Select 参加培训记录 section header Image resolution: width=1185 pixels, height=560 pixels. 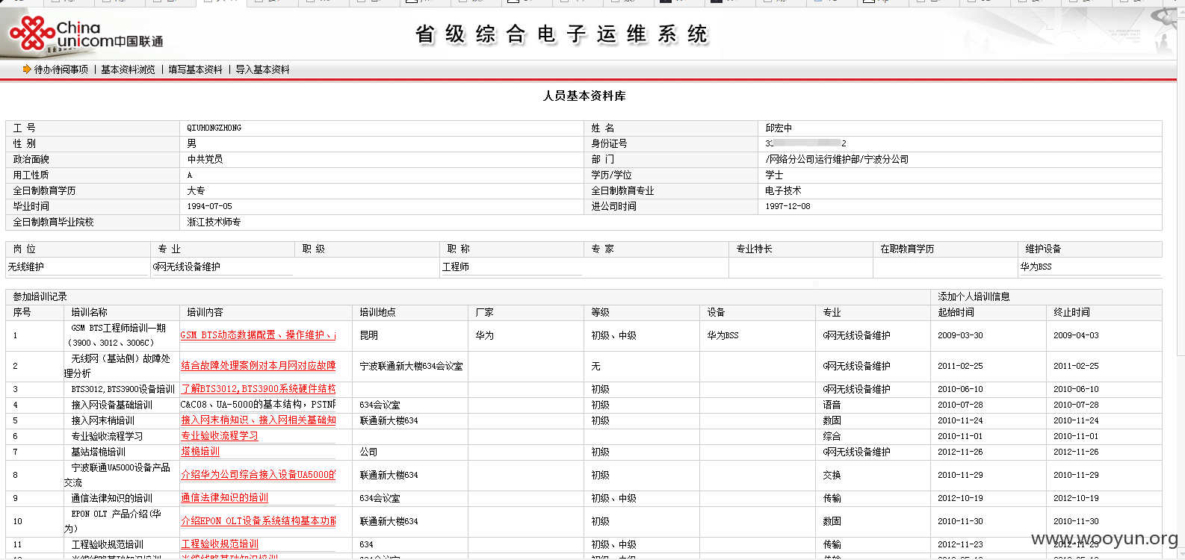coord(40,296)
